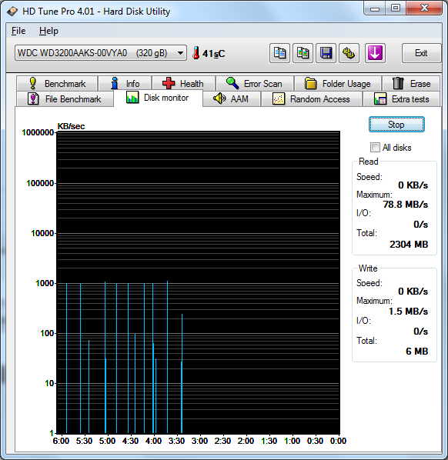The image size is (448, 460).
Task: Stop the disk monitoring
Action: click(396, 125)
